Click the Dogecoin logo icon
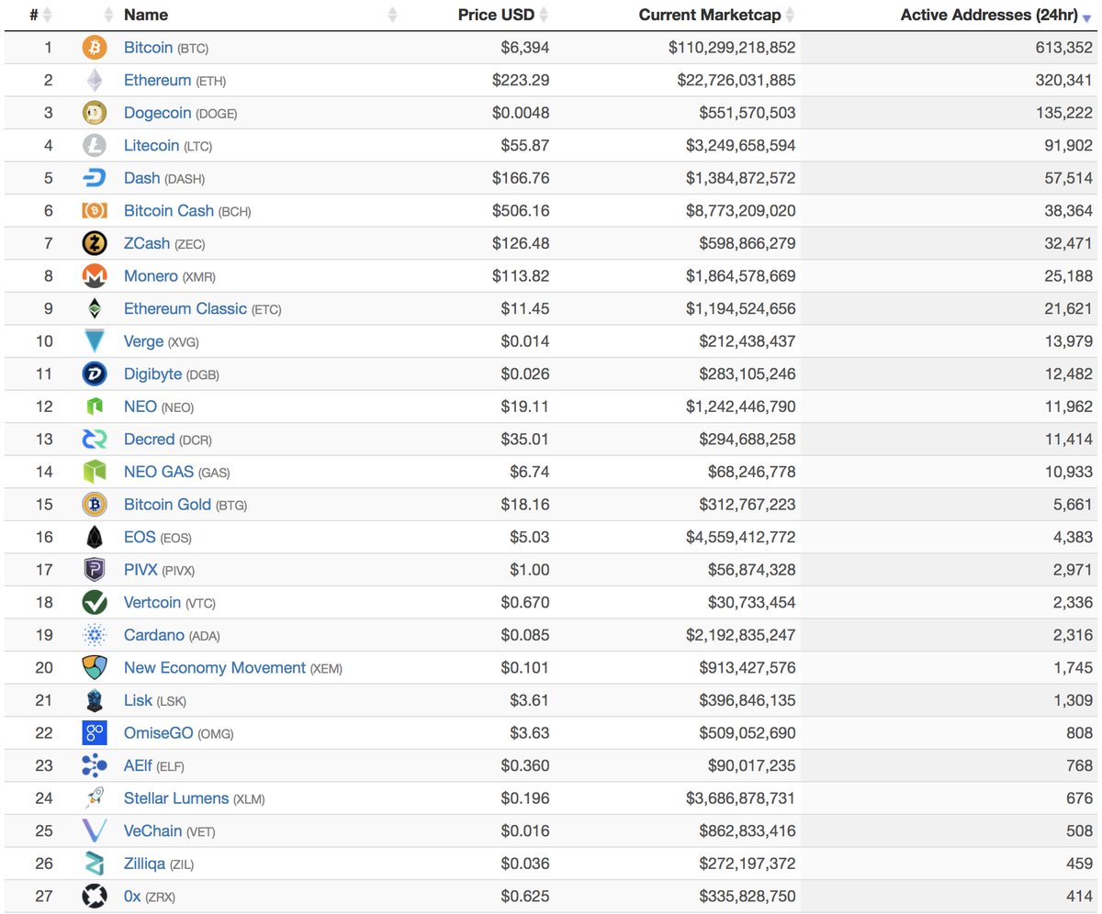 (95, 113)
